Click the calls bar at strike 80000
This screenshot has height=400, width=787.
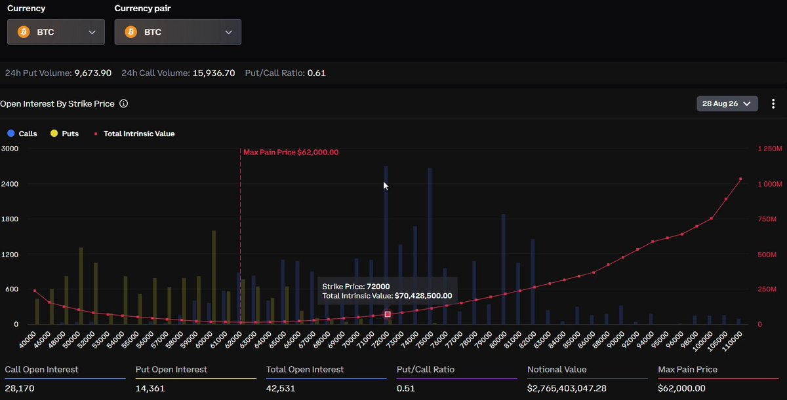click(x=503, y=269)
